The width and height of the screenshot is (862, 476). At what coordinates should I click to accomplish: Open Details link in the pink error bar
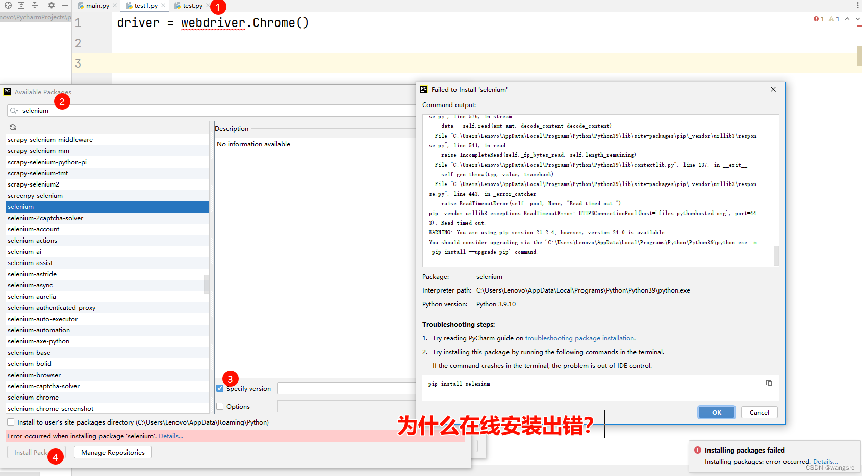pos(171,436)
